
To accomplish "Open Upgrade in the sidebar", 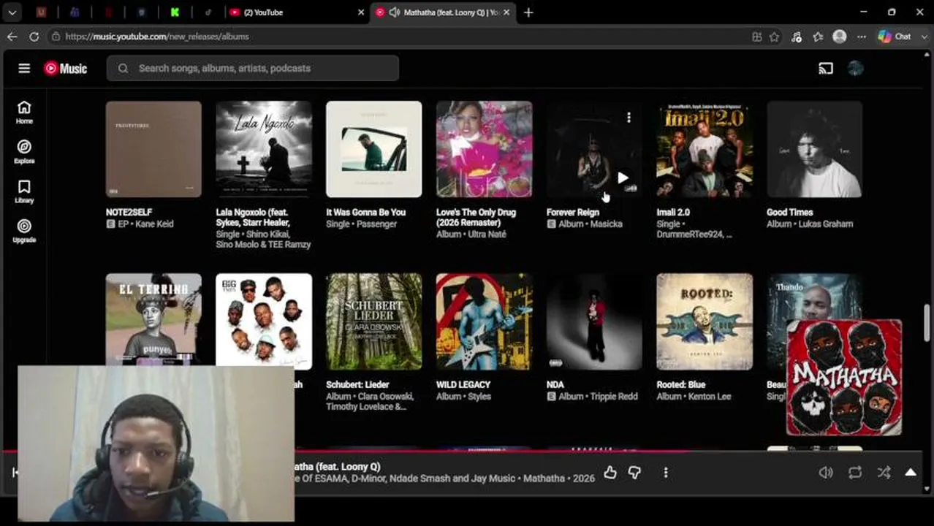I will [x=24, y=231].
